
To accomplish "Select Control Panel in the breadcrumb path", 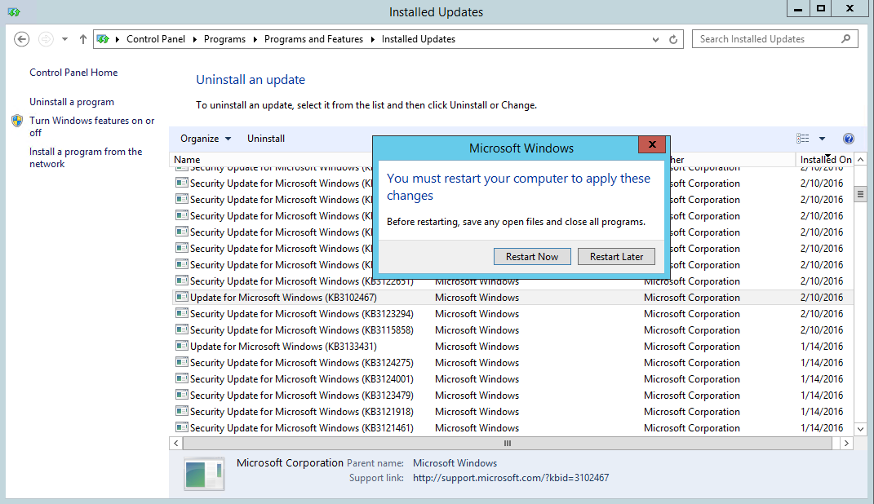I will point(156,39).
